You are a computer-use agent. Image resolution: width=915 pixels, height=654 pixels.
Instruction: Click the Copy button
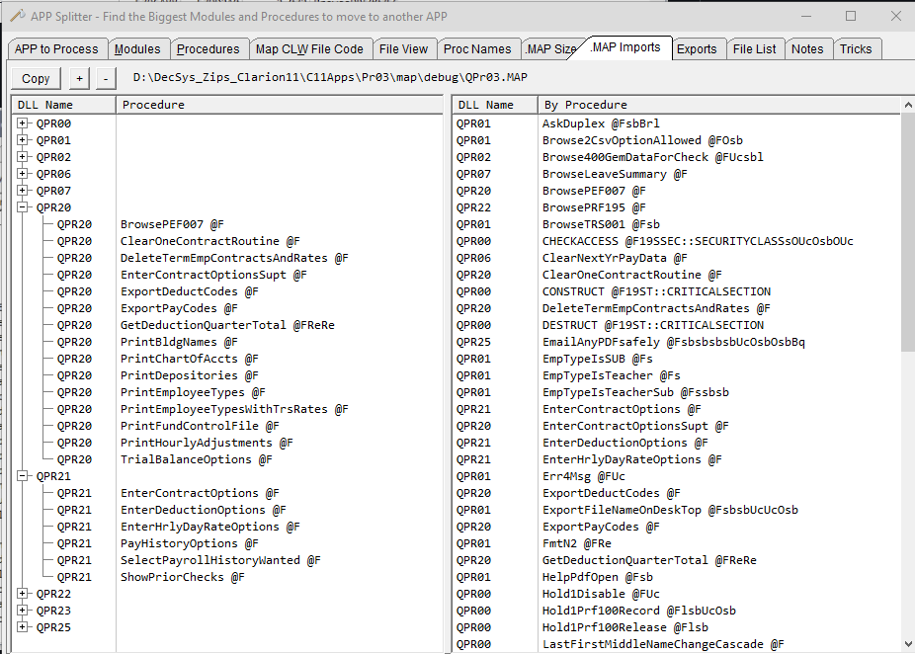point(36,78)
